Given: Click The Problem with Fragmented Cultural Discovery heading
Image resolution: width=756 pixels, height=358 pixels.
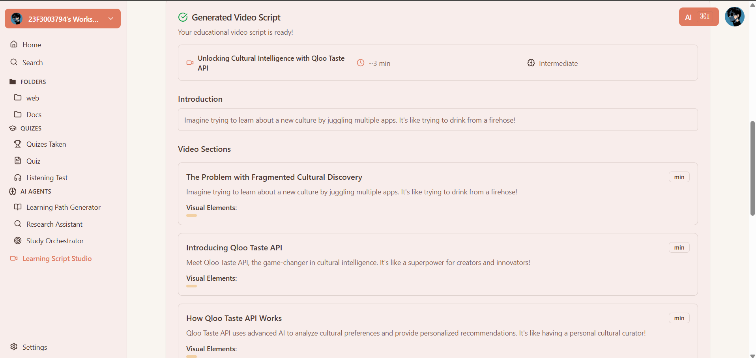Looking at the screenshot, I should click(x=274, y=177).
